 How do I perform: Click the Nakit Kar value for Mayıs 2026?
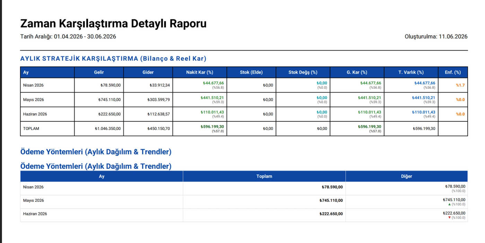click(212, 98)
